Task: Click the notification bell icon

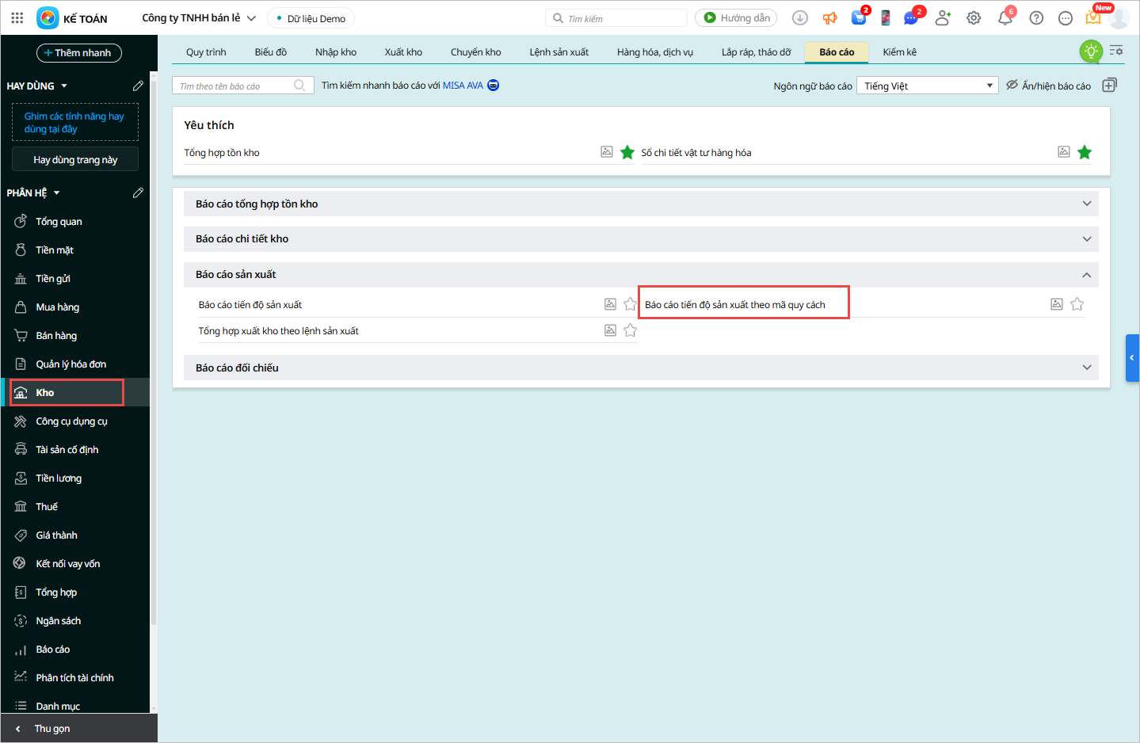Action: point(1005,18)
